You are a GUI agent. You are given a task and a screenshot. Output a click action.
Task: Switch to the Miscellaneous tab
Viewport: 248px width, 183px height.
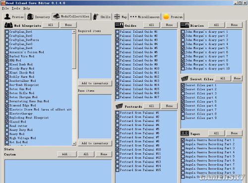(145, 17)
